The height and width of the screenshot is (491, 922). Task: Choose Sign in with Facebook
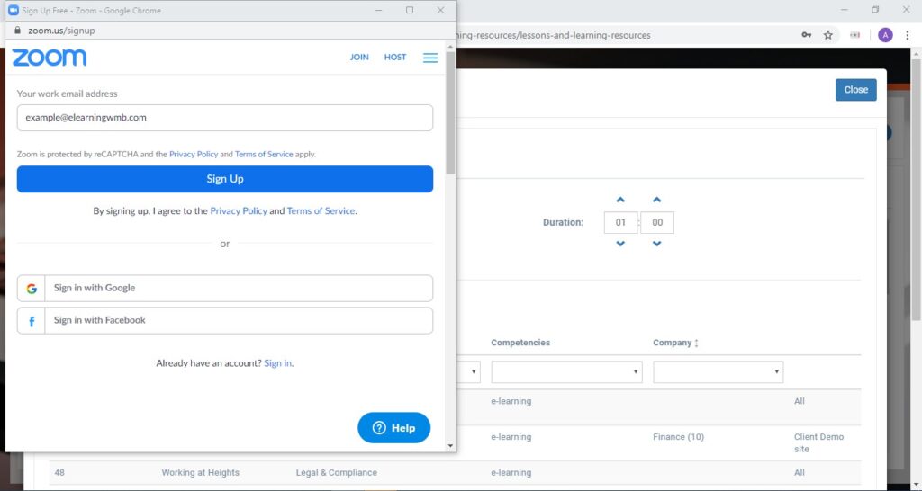[224, 321]
